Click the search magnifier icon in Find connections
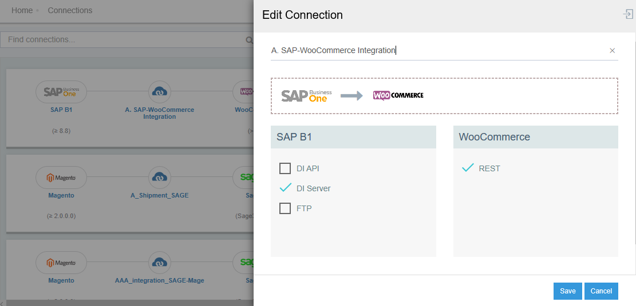636x306 pixels. click(x=250, y=39)
